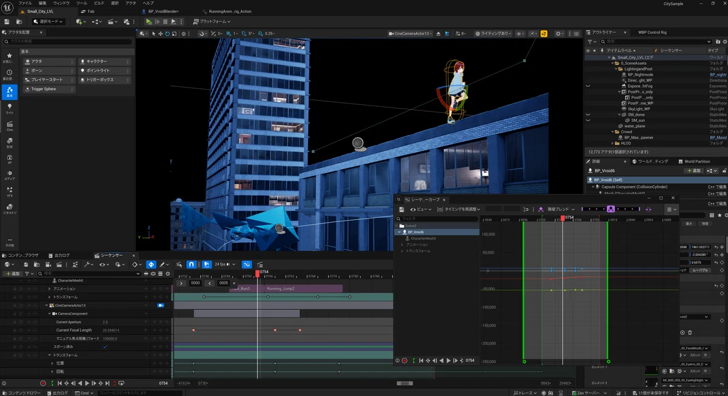Click the yellow highlighted viewport toolbar icon
This screenshot has height=396, width=728.
coord(544,33)
